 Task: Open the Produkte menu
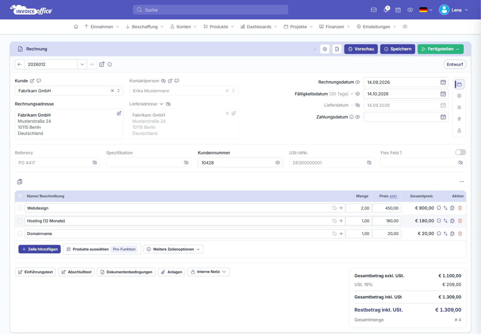218,27
